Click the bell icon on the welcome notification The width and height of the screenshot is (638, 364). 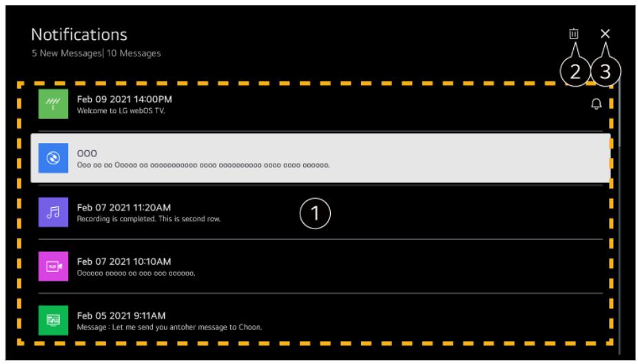point(596,104)
